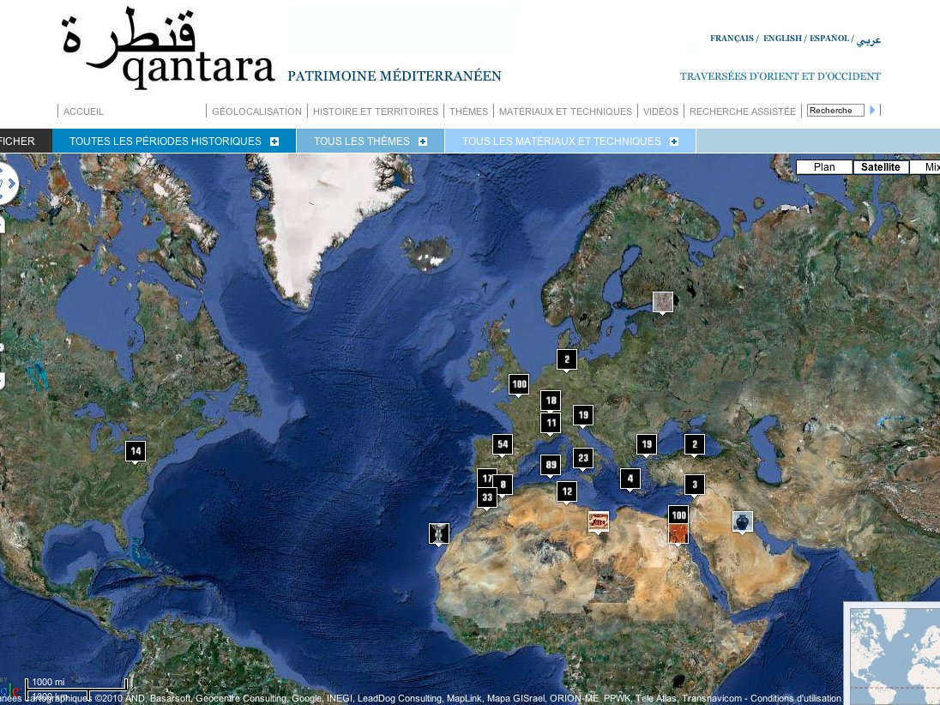
Task: Switch the map to Plan view
Action: (x=823, y=167)
